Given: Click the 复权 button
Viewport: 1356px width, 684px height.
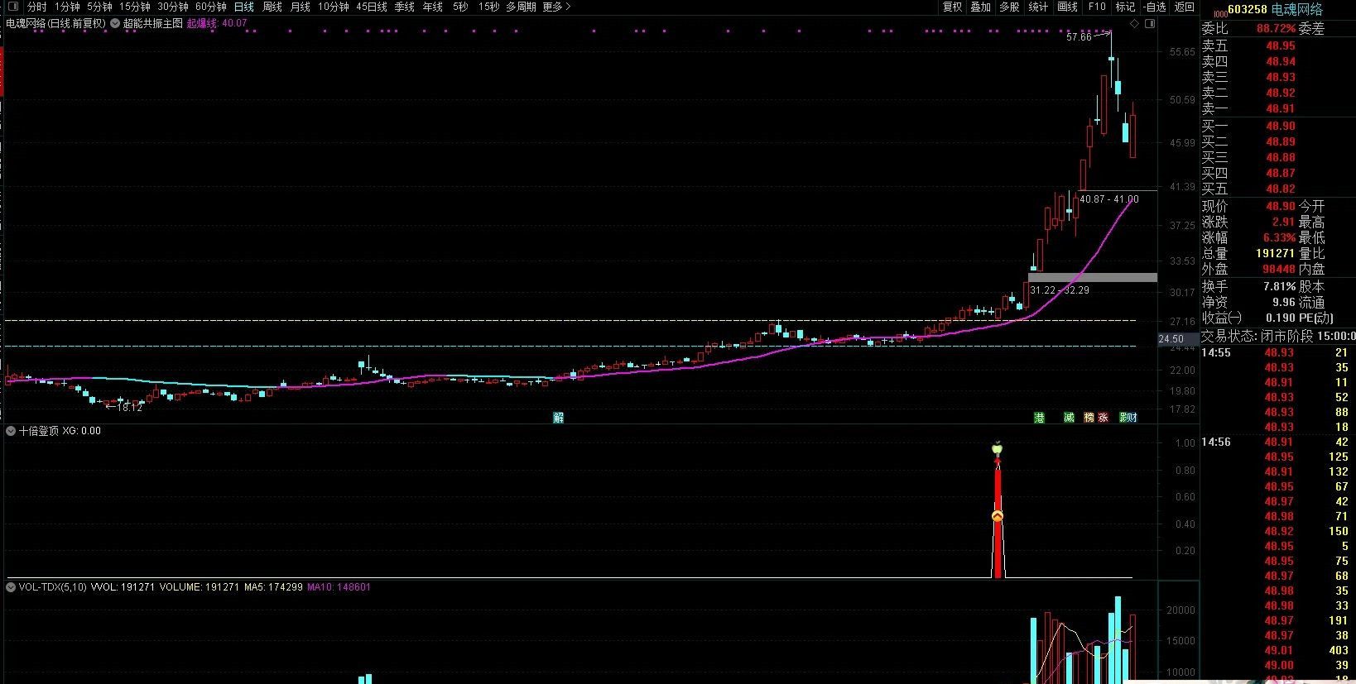Looking at the screenshot, I should point(953,7).
